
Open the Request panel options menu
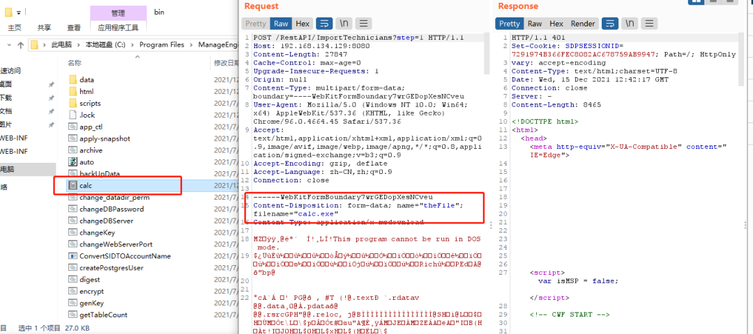pyautogui.click(x=363, y=24)
